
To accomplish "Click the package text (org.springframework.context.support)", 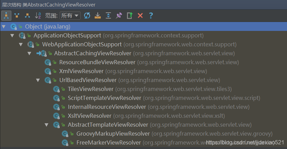I will pos(153,36).
